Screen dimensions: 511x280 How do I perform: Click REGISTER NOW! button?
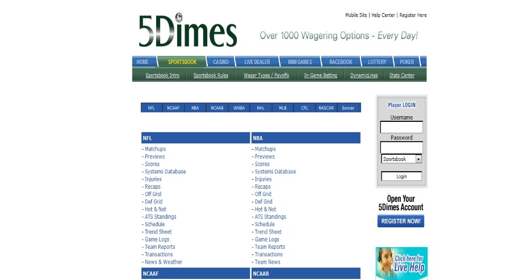(401, 221)
